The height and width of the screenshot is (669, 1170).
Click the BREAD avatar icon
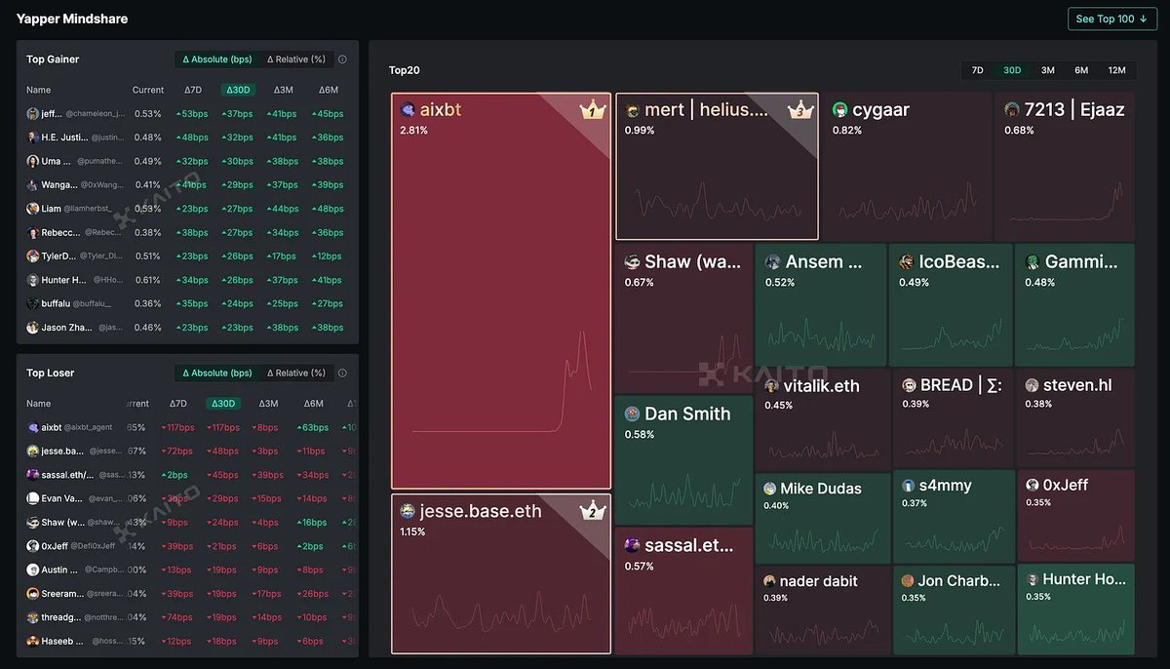909,386
